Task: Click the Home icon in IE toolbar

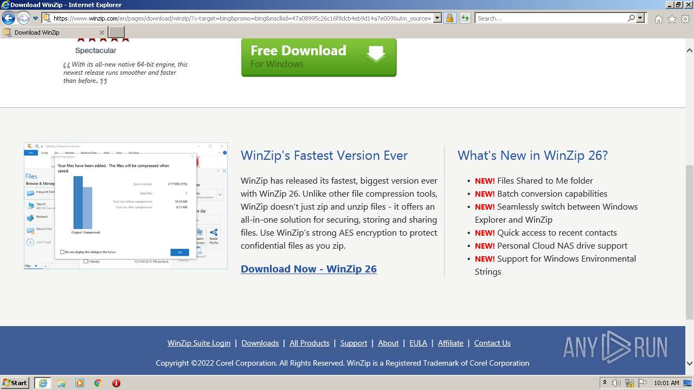Action: click(658, 19)
